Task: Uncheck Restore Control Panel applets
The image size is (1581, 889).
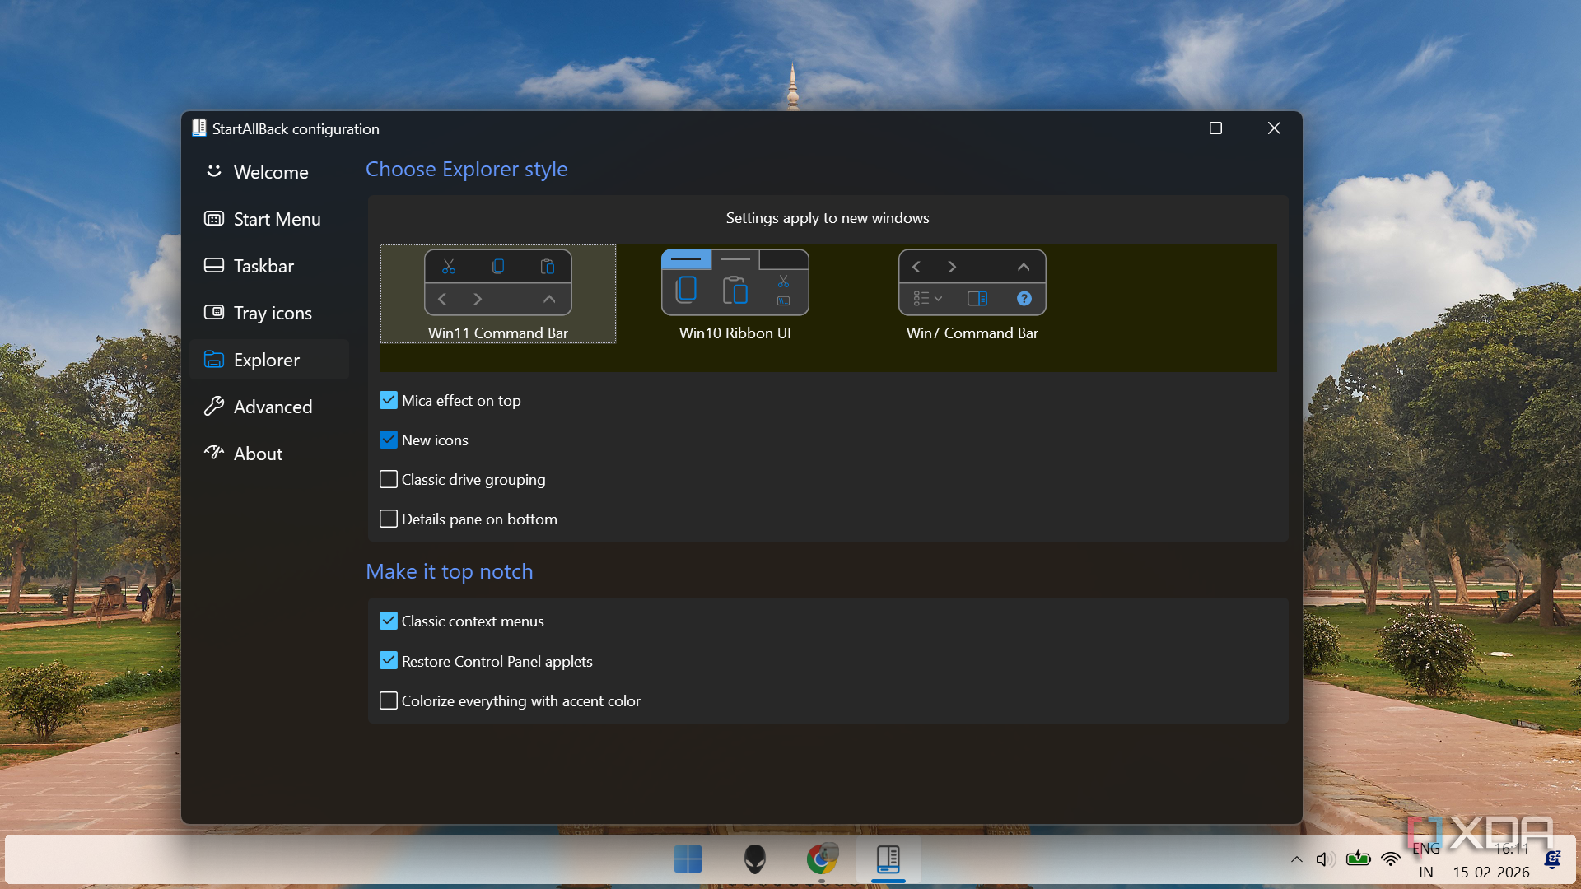Action: [x=389, y=661]
